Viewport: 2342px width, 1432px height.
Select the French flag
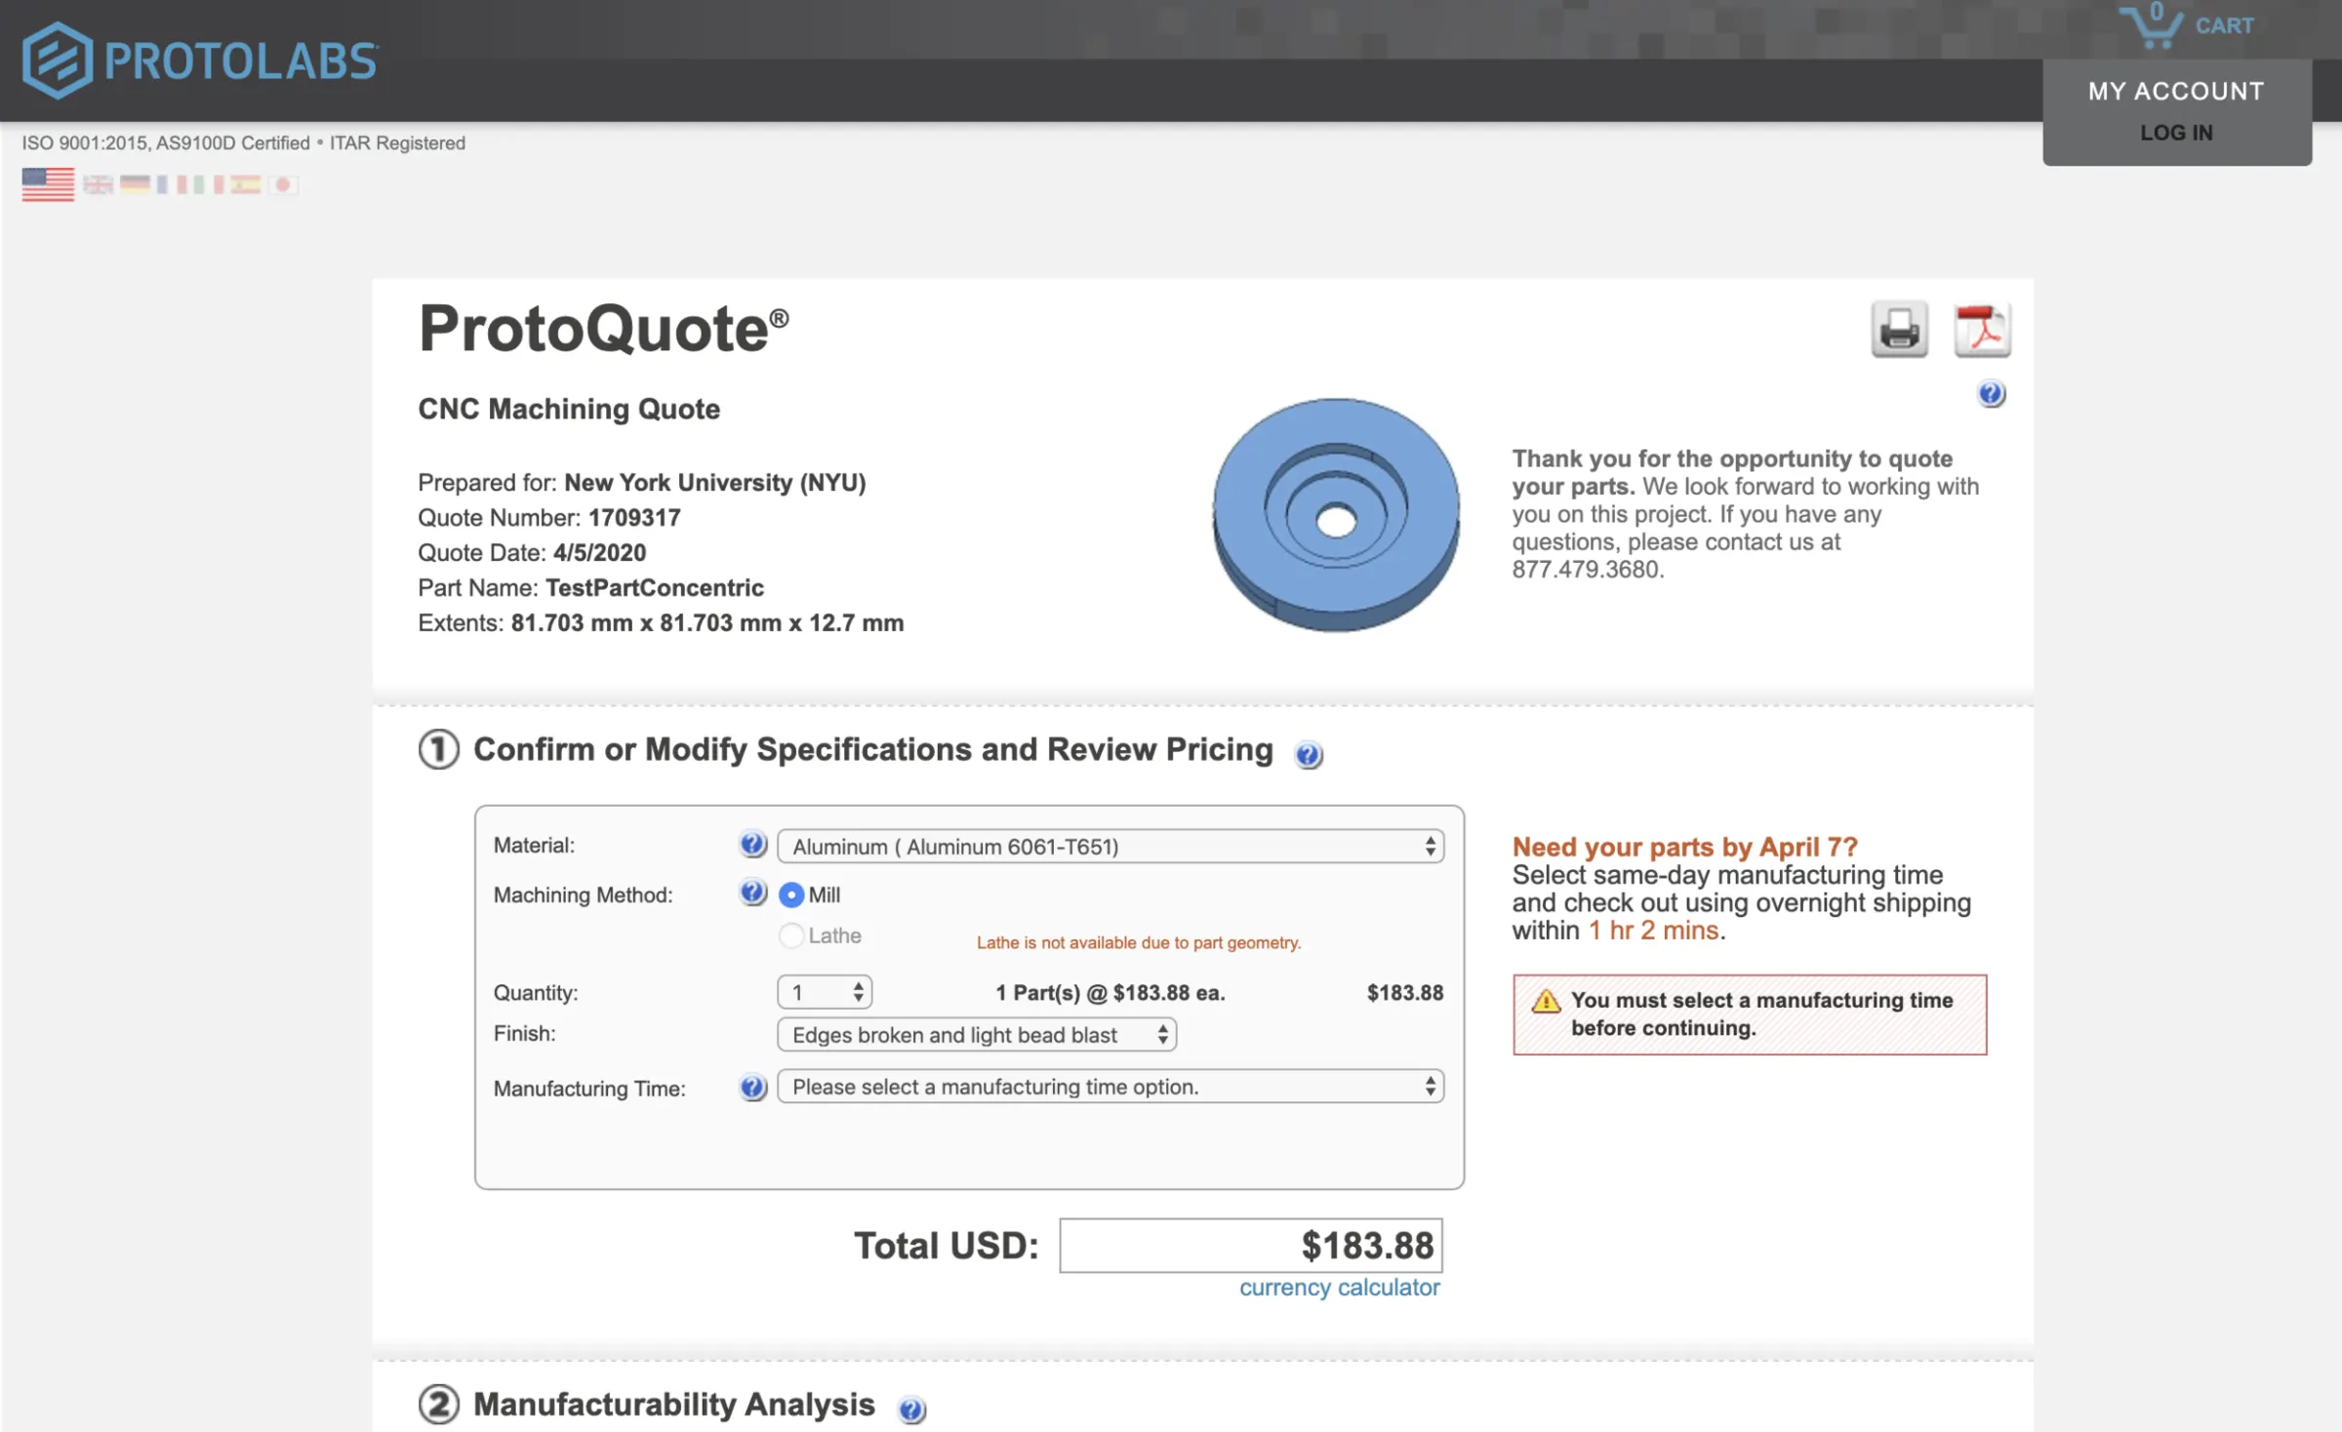(x=172, y=184)
